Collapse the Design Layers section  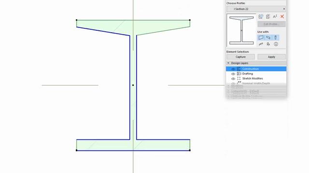(228, 63)
